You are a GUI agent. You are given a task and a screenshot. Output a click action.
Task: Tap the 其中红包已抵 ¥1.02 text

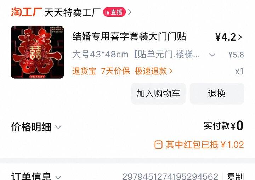205,145
